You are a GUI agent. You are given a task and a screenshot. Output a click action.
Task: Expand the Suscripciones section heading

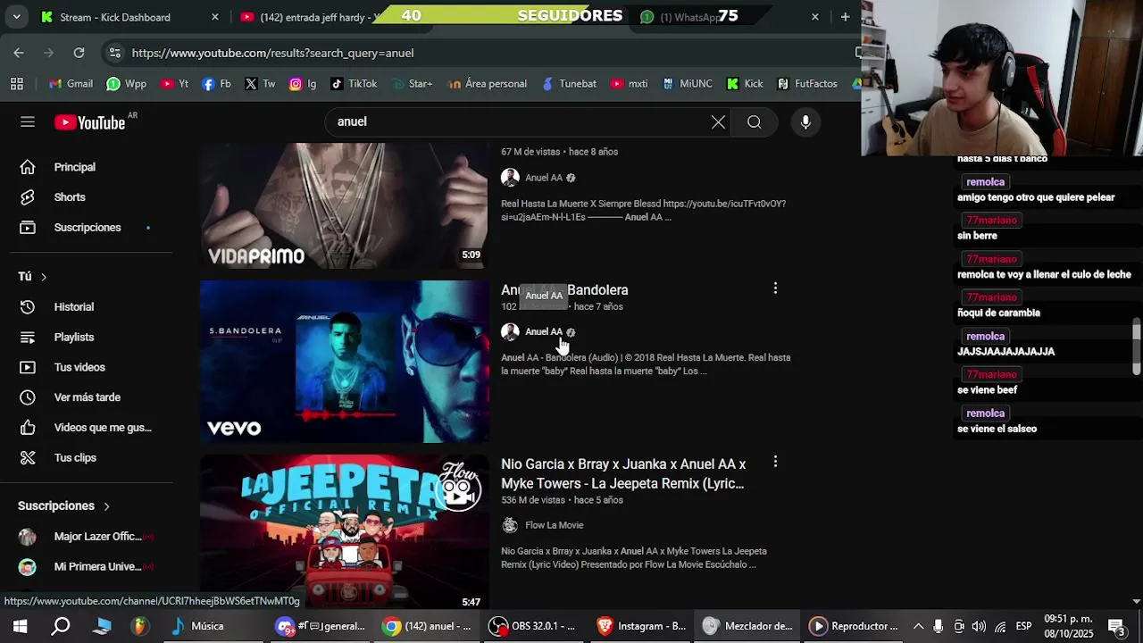(64, 506)
